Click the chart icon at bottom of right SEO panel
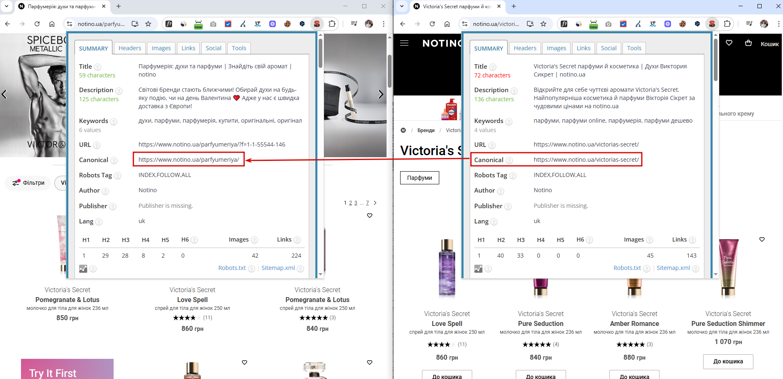The height and width of the screenshot is (379, 783). (x=478, y=269)
